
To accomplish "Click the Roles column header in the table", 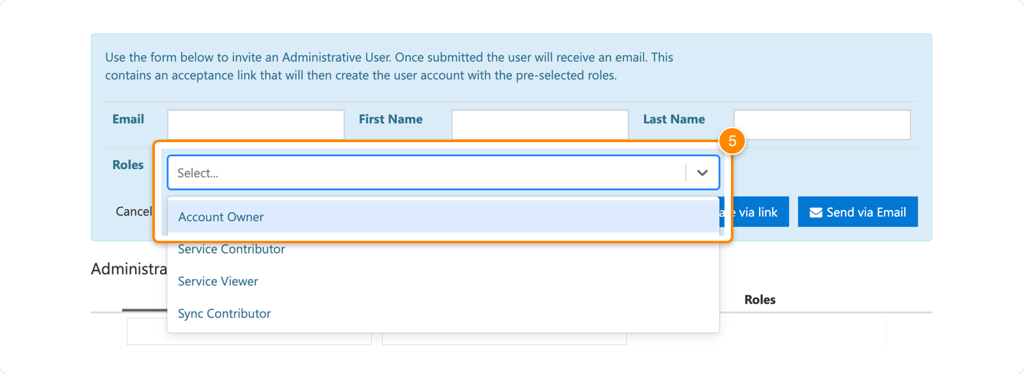I will tap(760, 300).
